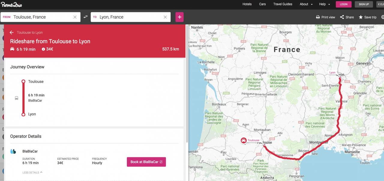Click the From field containing Toulouse, France
Viewport: 384px width, 181px height.
click(40, 17)
